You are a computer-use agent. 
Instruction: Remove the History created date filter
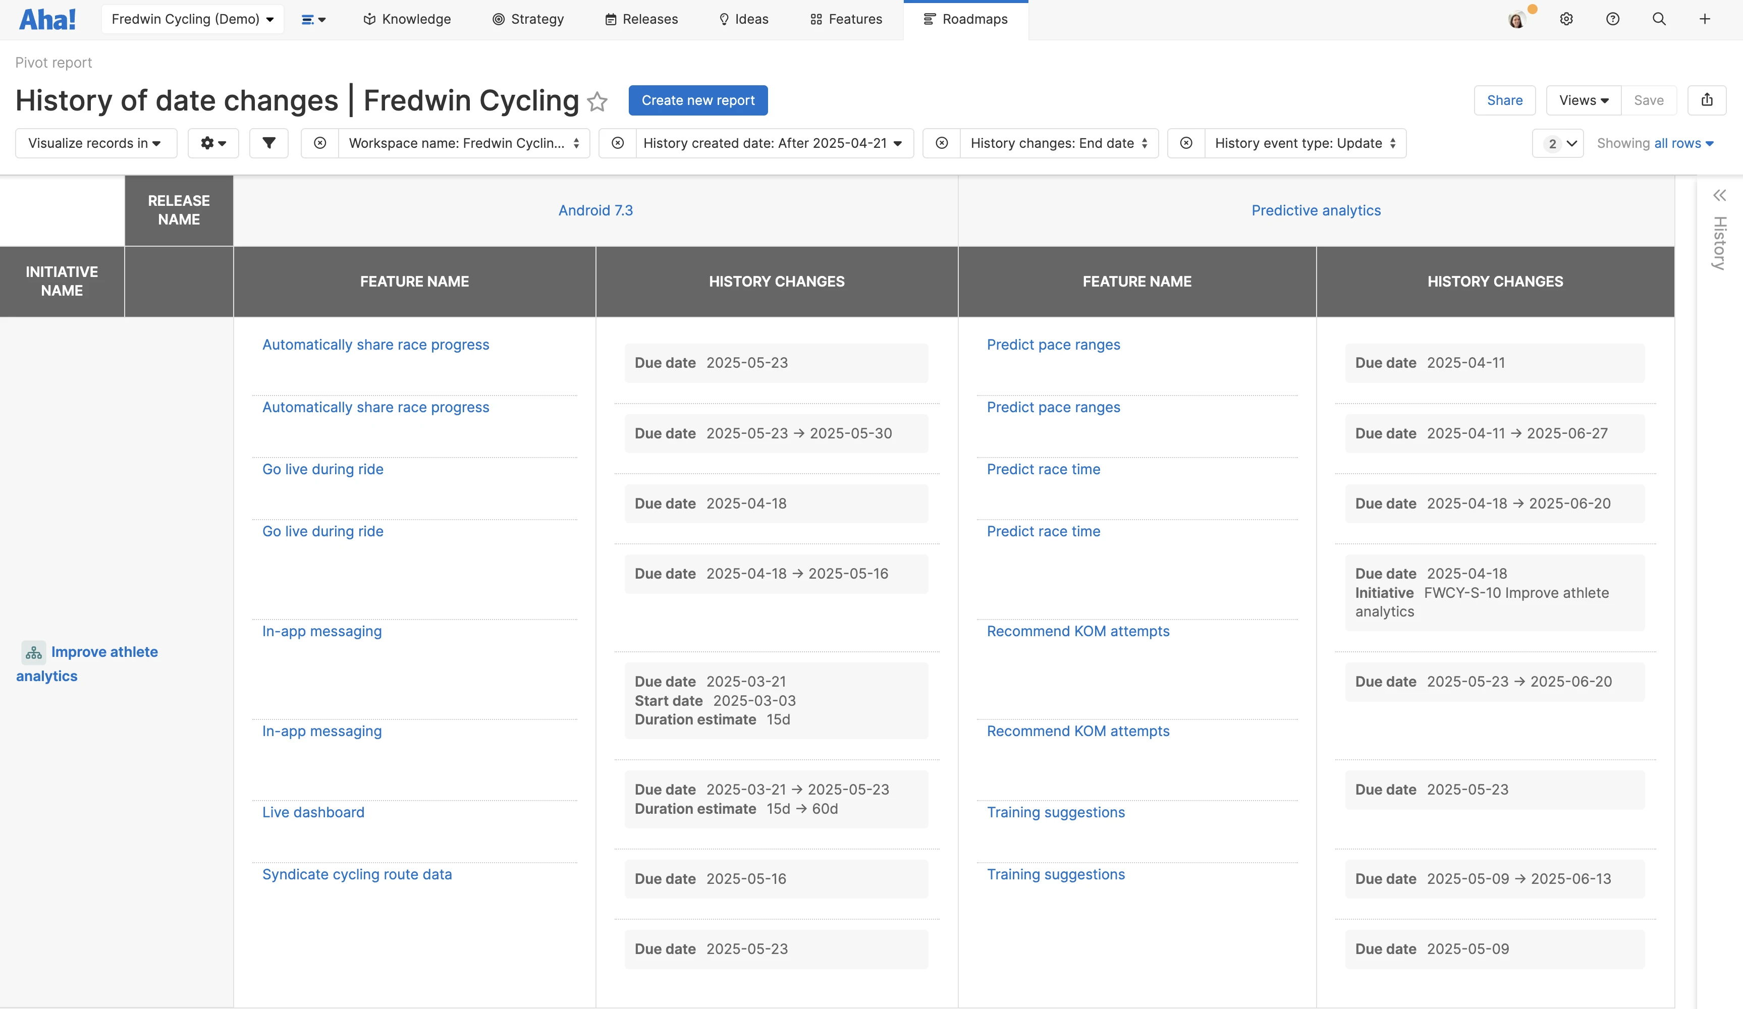point(618,143)
